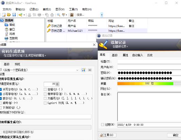This screenshot has height=140, width=181.
Task: Toggle 数字(D) digits checkbox
Action: (x=1, y=98)
